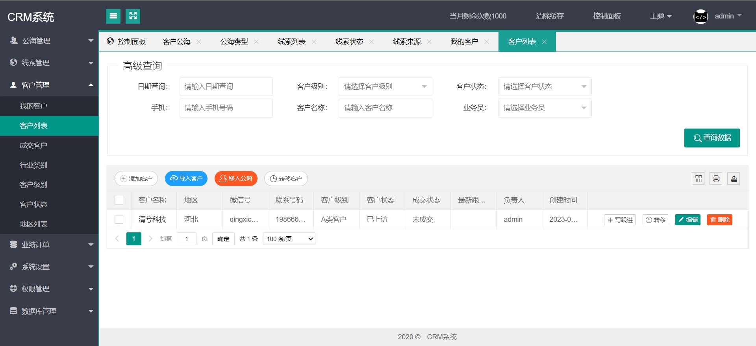
Task: Switch to the 控制面板 tab
Action: (x=126, y=42)
